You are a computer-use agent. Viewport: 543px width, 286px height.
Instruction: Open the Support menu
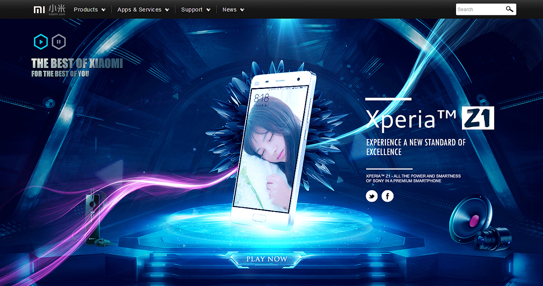click(x=192, y=9)
